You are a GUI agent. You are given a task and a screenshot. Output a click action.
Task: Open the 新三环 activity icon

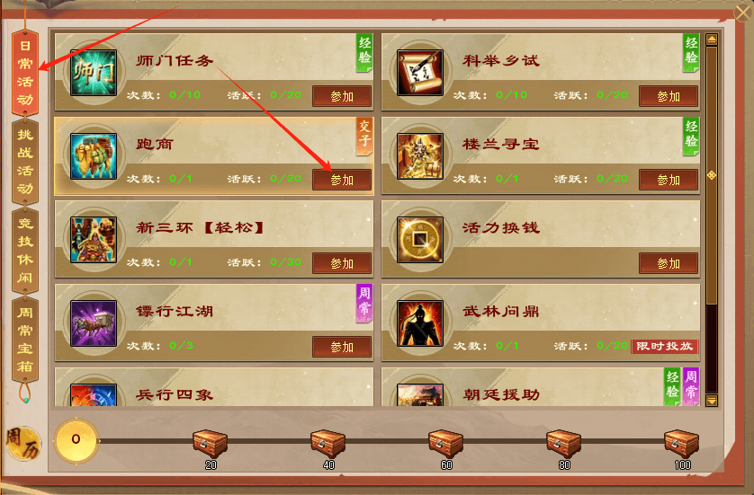pos(94,240)
